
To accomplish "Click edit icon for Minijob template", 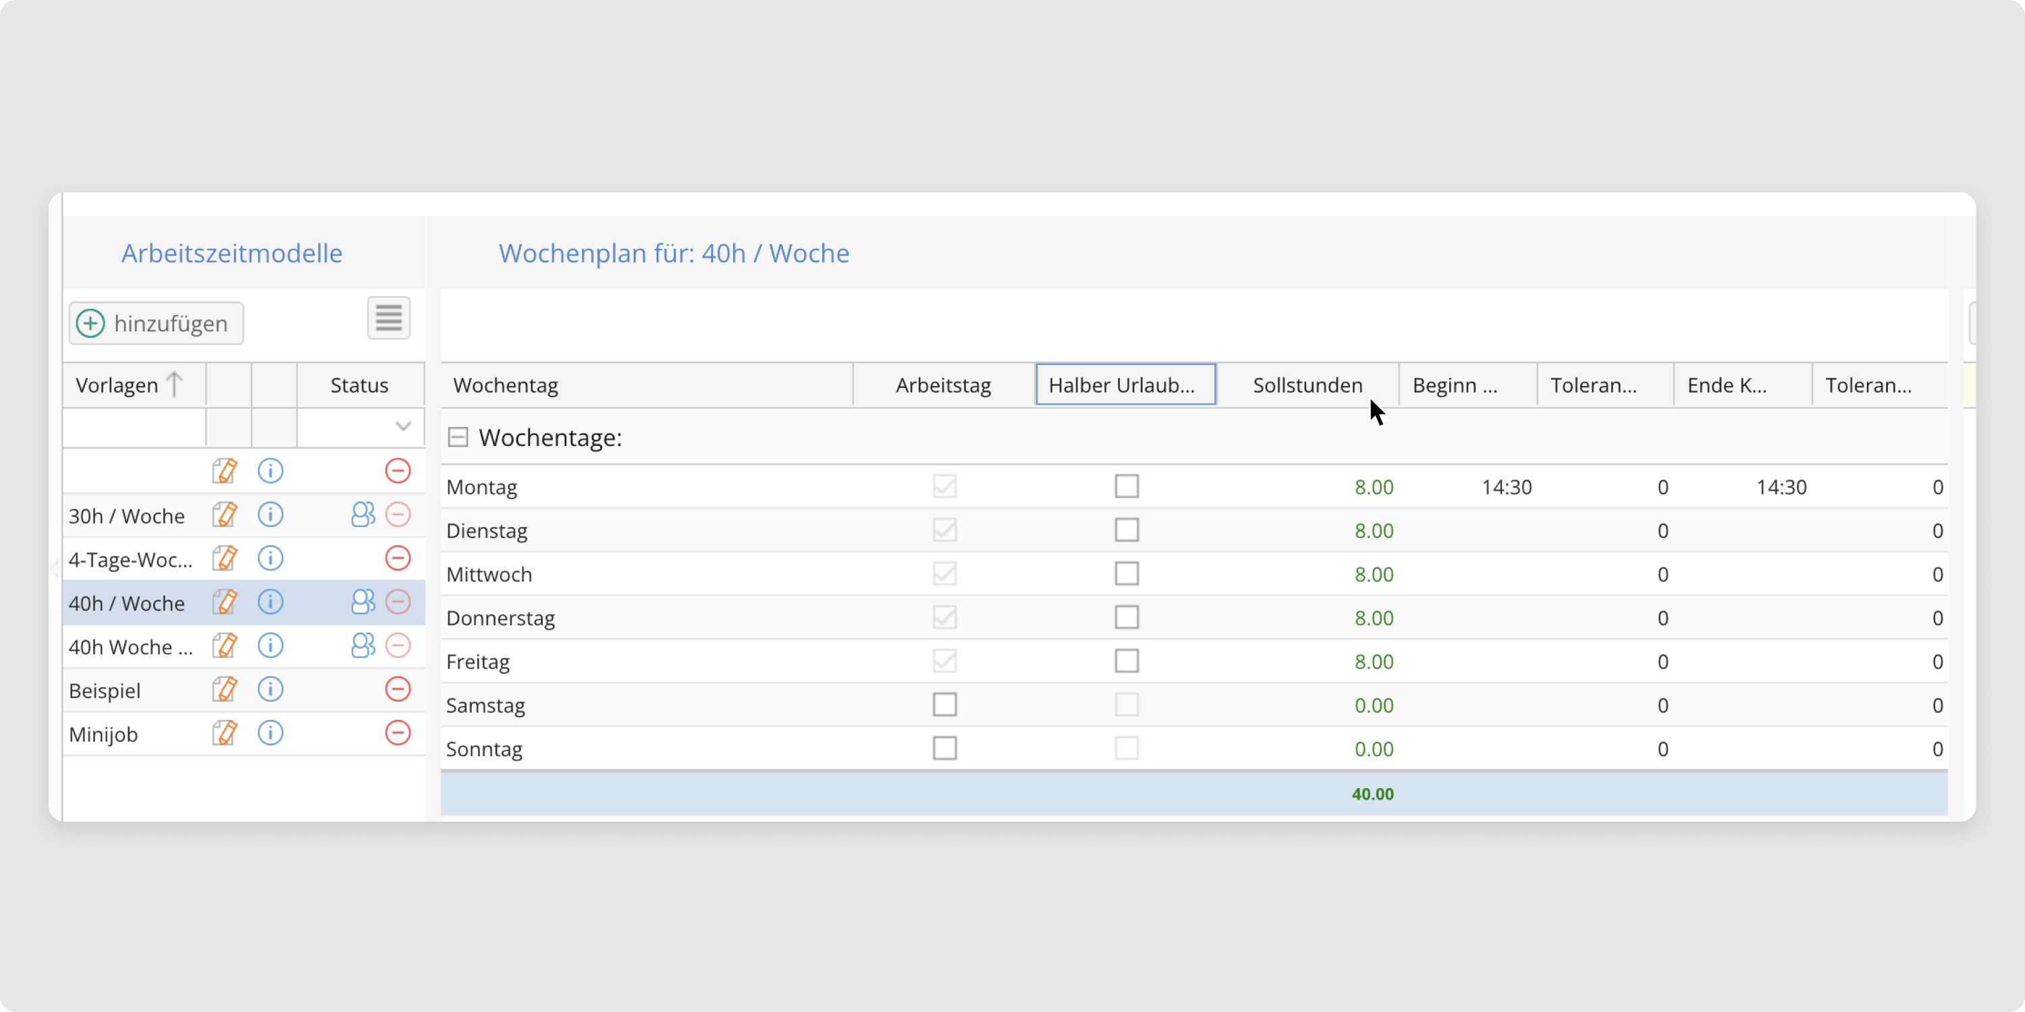I will (225, 733).
